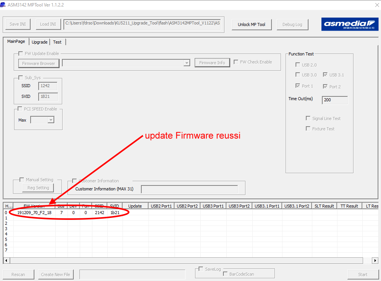The height and width of the screenshot is (281, 381).
Task: Click the Customer Information text field
Action: pos(189,189)
